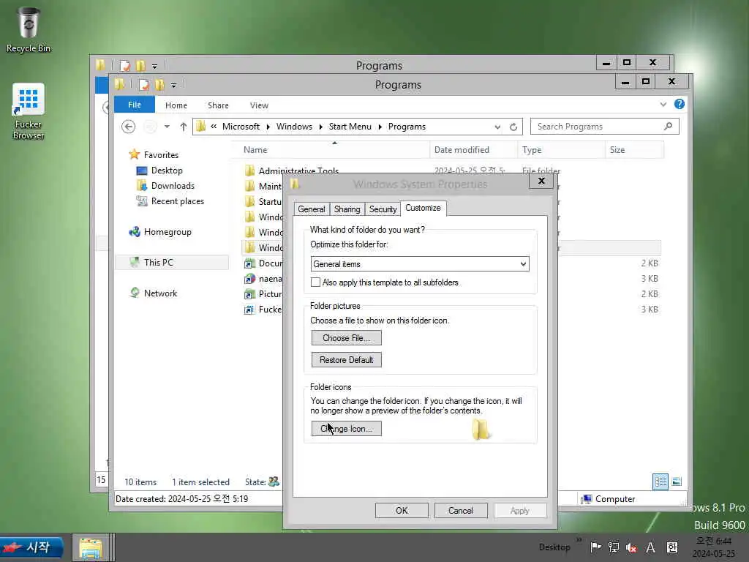Viewport: 749px width, 562px height.
Task: Click quick access New Folder icon
Action: [159, 85]
